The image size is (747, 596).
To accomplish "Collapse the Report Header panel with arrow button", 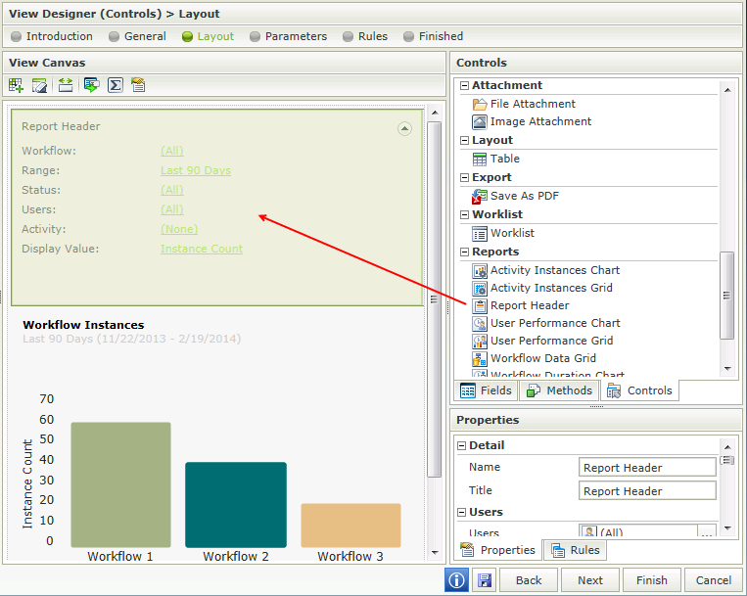I will [404, 128].
